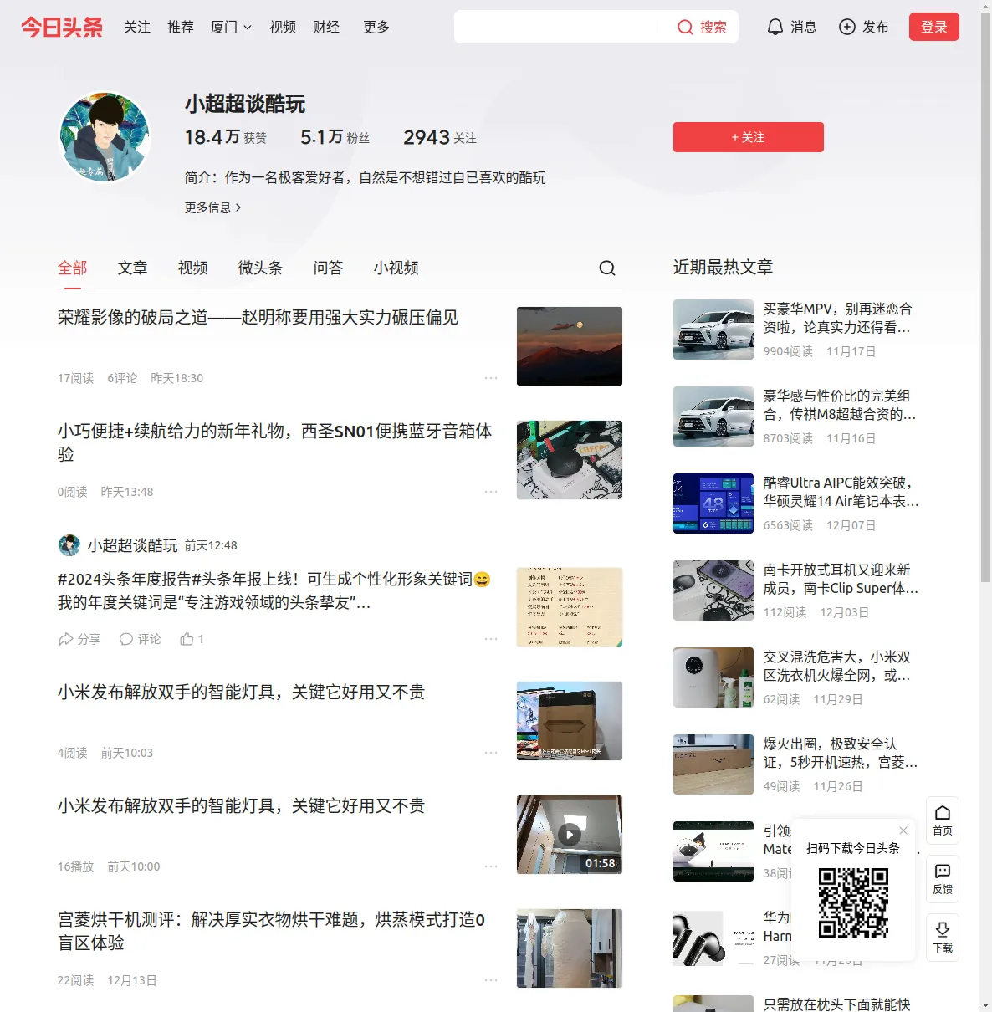Click the 今日头条 logo
Screen dimensions: 992x1012
(x=62, y=27)
